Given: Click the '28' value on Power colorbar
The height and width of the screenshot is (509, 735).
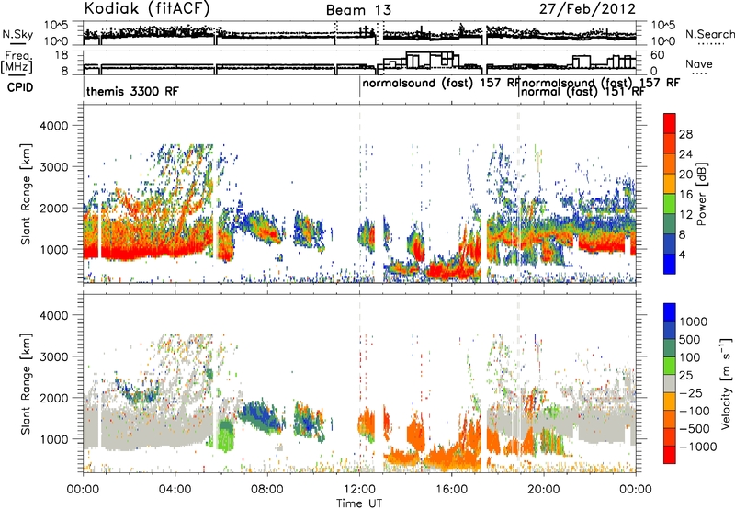Looking at the screenshot, I should (685, 134).
